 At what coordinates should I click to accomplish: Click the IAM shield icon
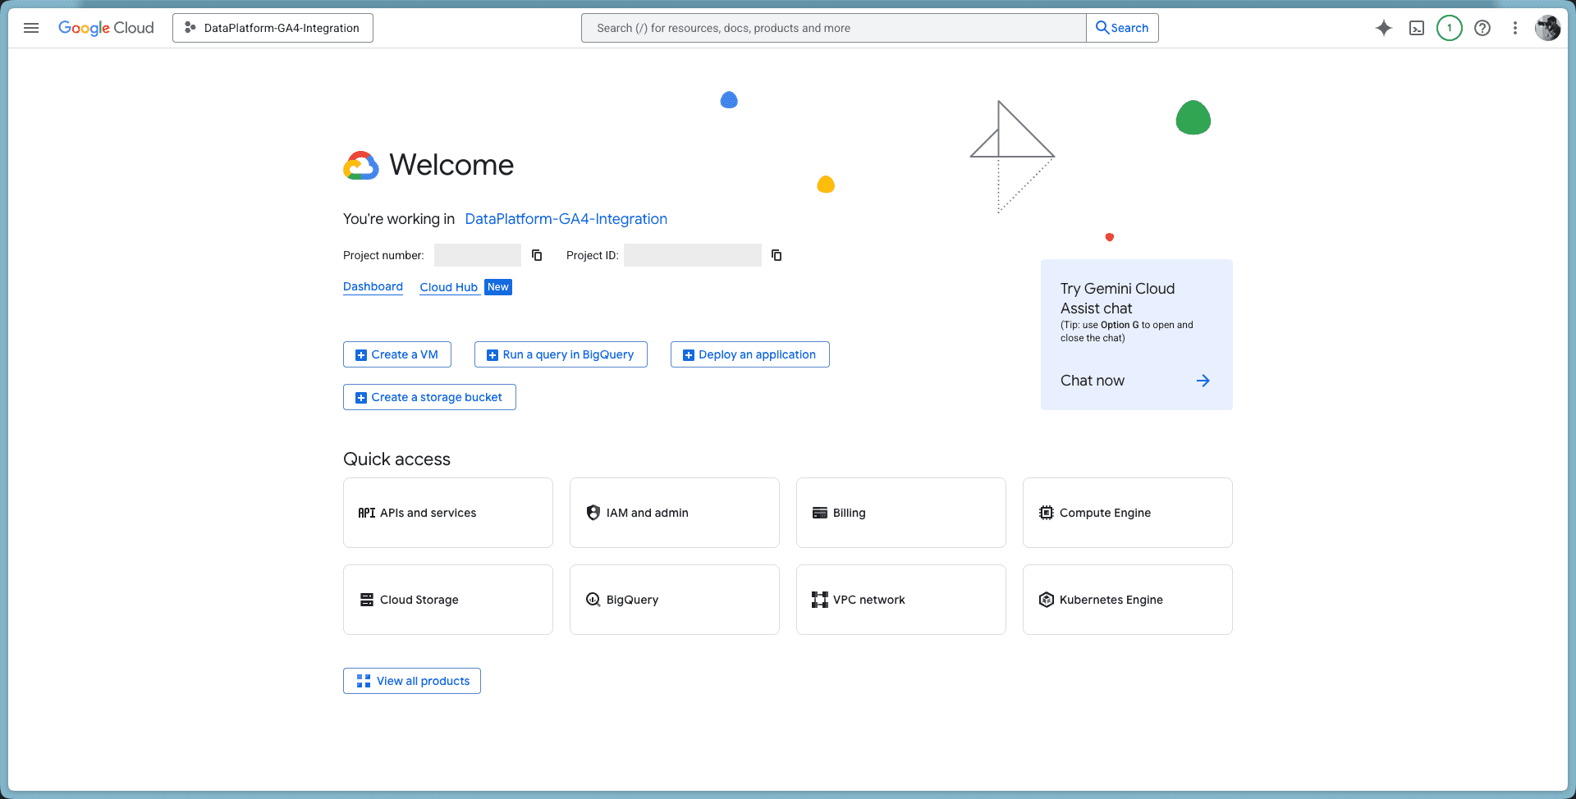pos(593,513)
